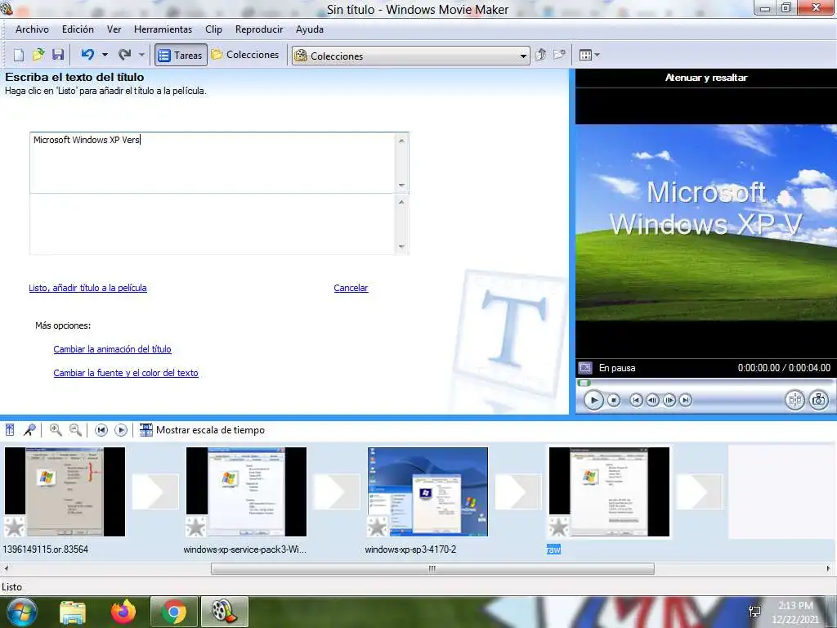Image resolution: width=837 pixels, height=628 pixels.
Task: Open the Views dropdown icon
Action: pyautogui.click(x=589, y=55)
